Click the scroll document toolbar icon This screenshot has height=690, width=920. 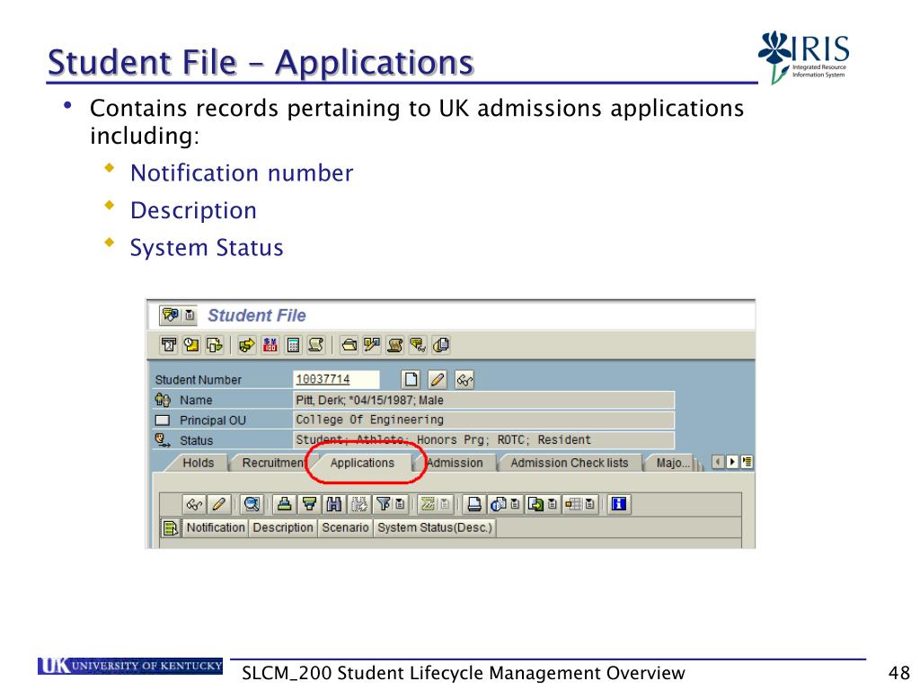tap(315, 345)
